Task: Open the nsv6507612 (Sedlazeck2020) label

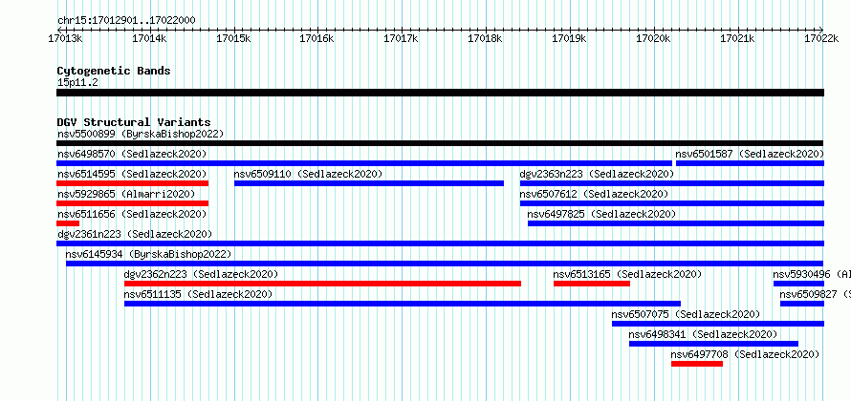Action: coord(594,194)
